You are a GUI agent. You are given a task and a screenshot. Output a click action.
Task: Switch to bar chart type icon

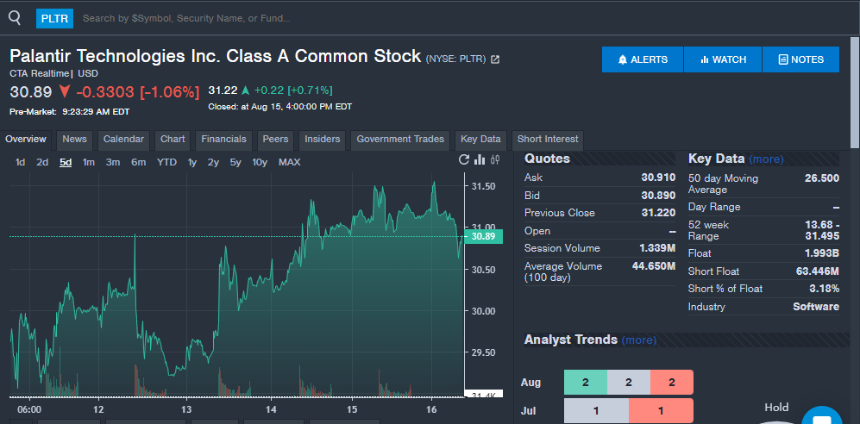click(x=480, y=159)
